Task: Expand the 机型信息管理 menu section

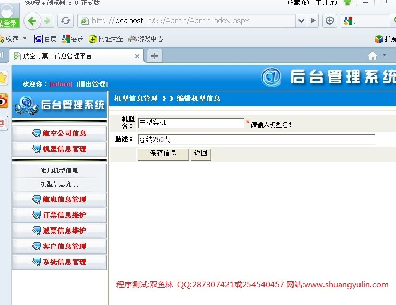Action: pos(59,149)
